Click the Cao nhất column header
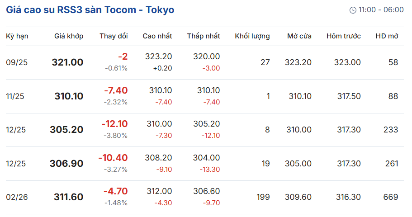Screen dimensions: 412x217 coord(157,36)
